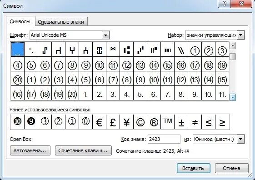Pick the trademark TM recent symbol
Image resolution: width=255 pixels, height=180 pixels.
coord(168,122)
